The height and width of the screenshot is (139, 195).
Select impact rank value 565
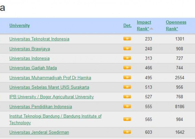click(148, 119)
